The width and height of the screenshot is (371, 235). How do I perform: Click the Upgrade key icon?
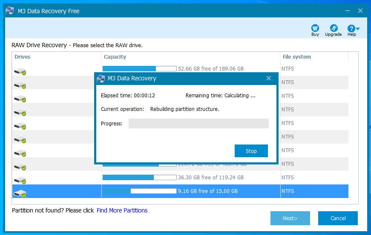pyautogui.click(x=334, y=28)
